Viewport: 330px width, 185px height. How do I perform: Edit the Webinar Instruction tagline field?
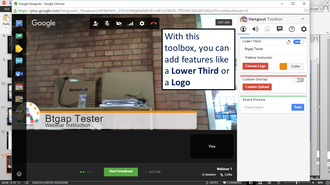tap(273, 58)
